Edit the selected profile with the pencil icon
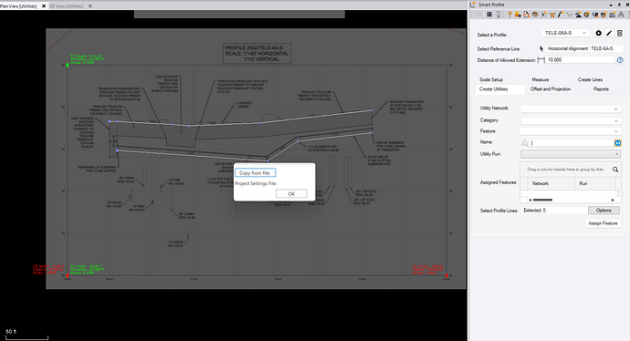Viewport: 630px width, 341px height. coord(609,33)
